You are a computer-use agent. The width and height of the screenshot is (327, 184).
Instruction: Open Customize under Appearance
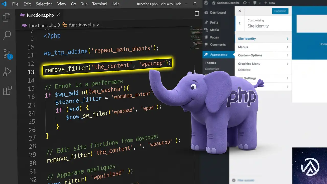(212, 69)
